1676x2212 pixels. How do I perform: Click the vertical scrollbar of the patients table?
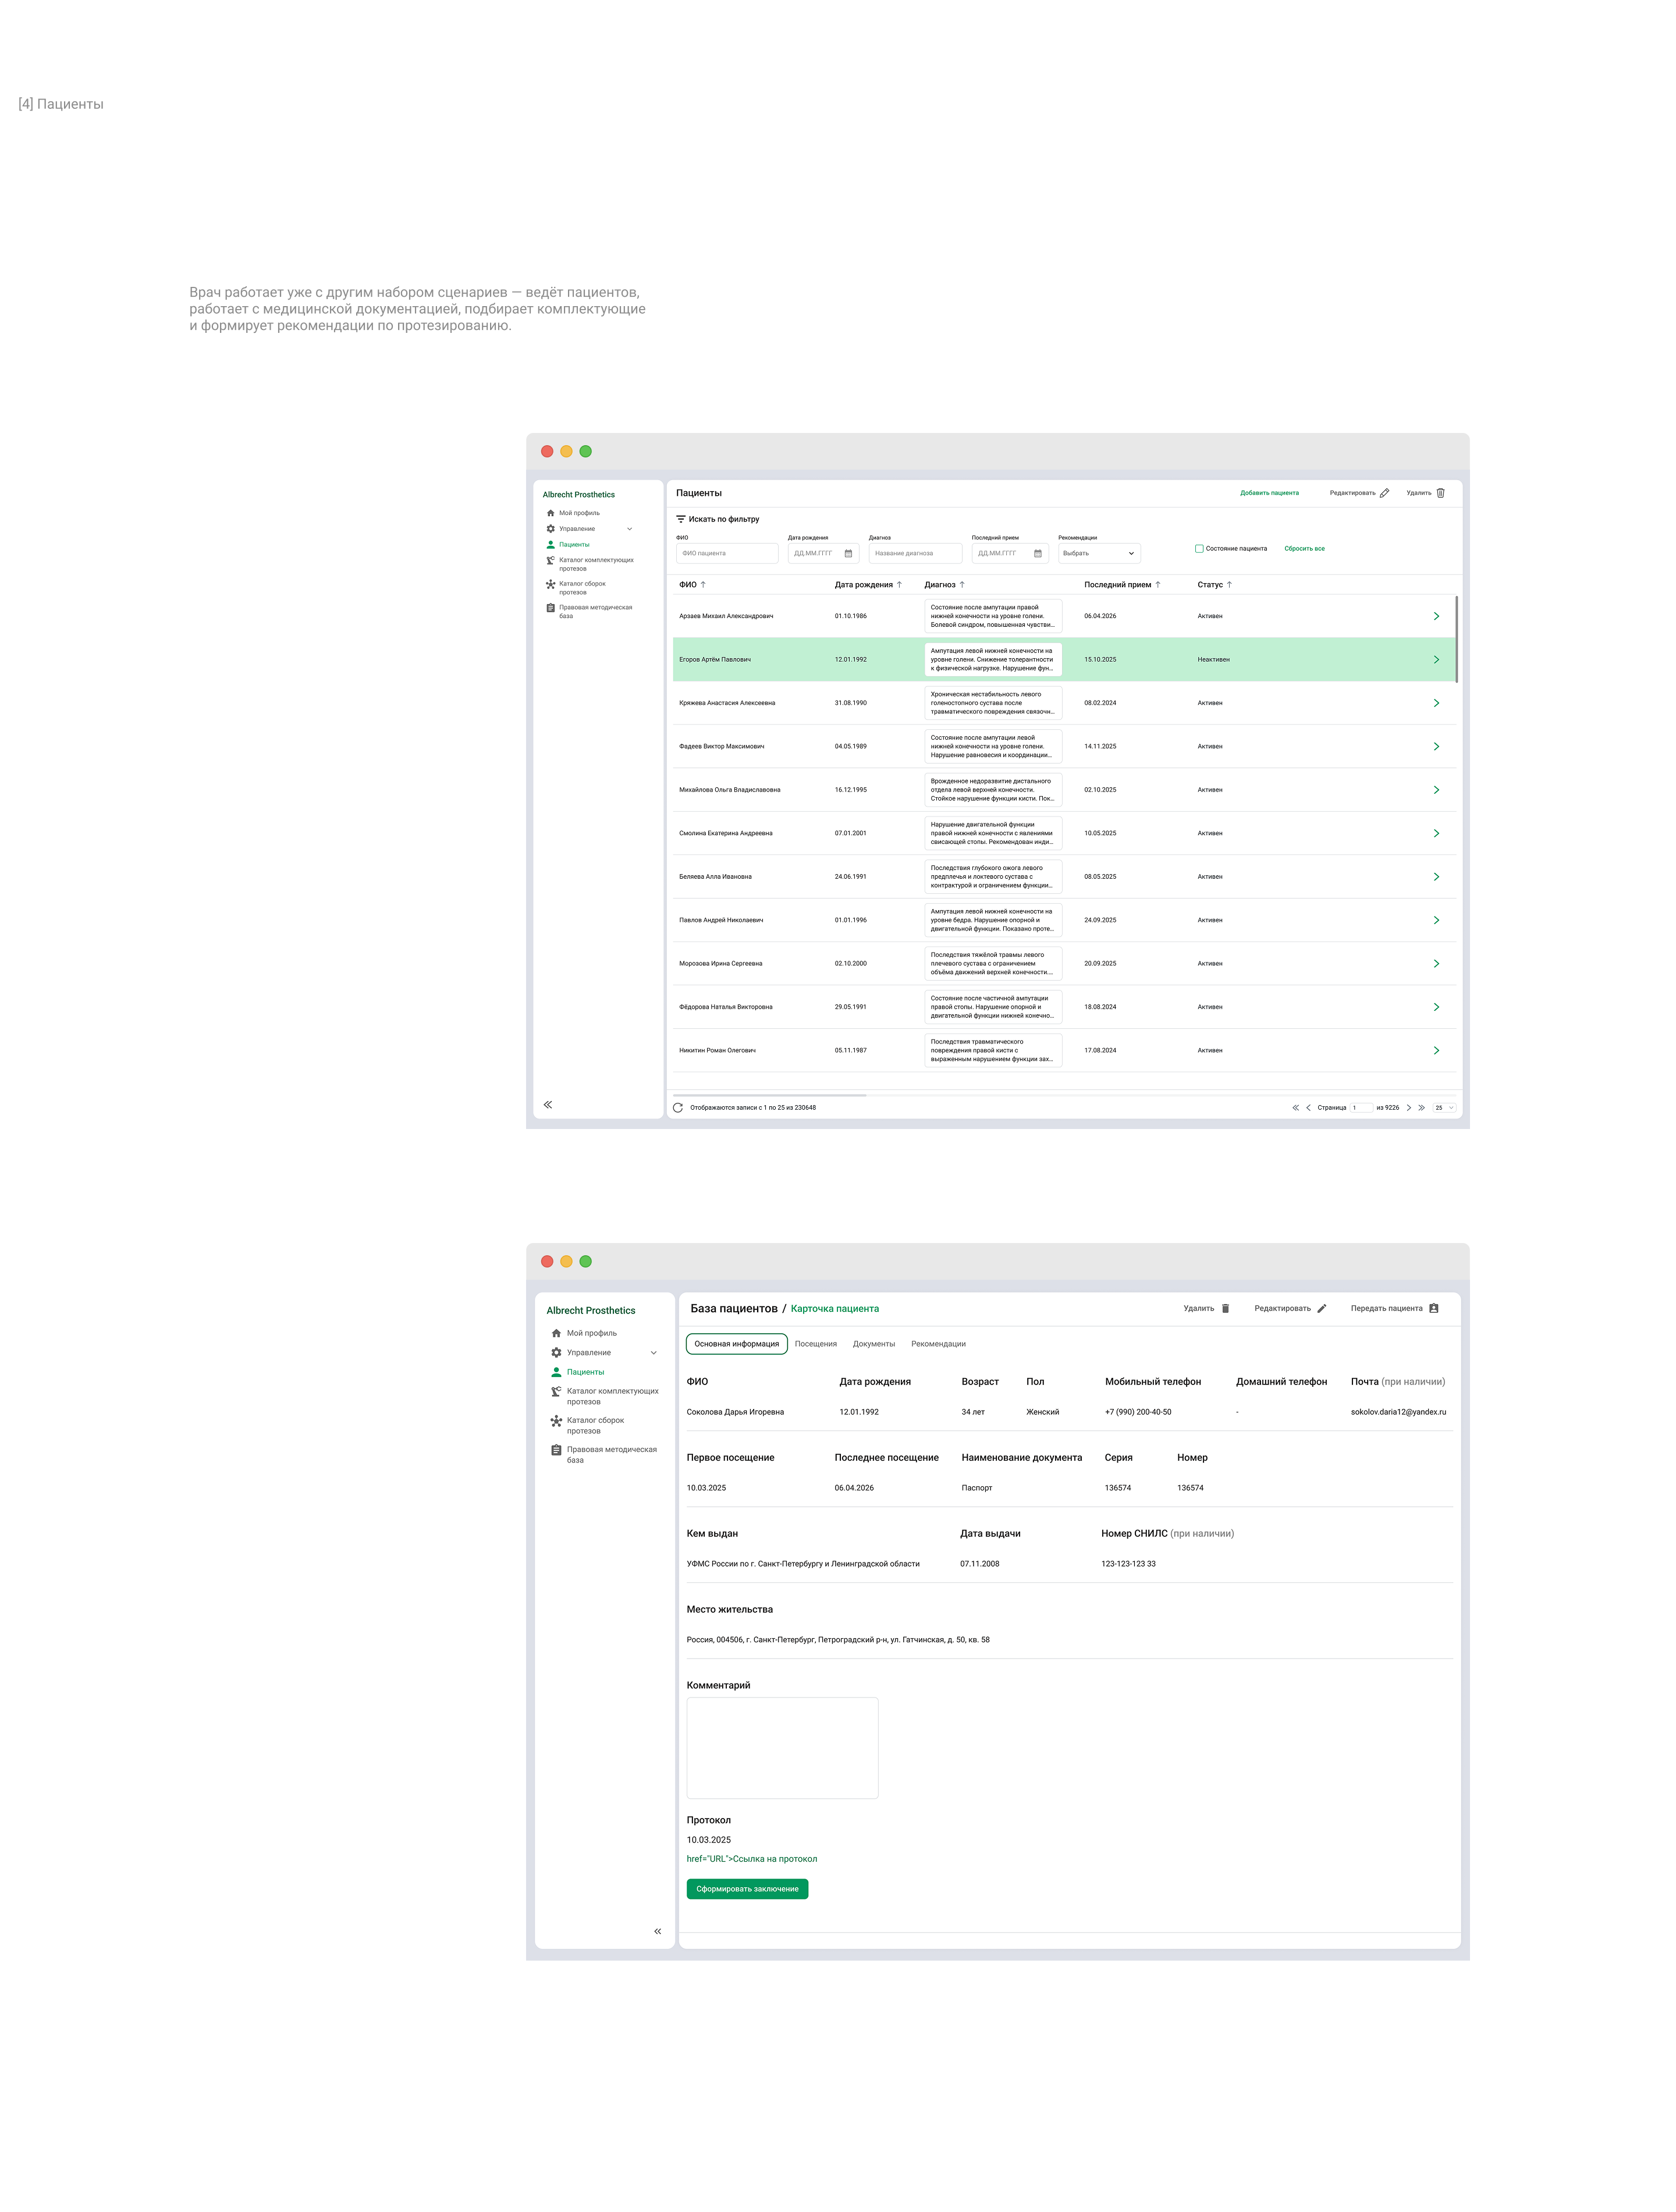[1456, 639]
